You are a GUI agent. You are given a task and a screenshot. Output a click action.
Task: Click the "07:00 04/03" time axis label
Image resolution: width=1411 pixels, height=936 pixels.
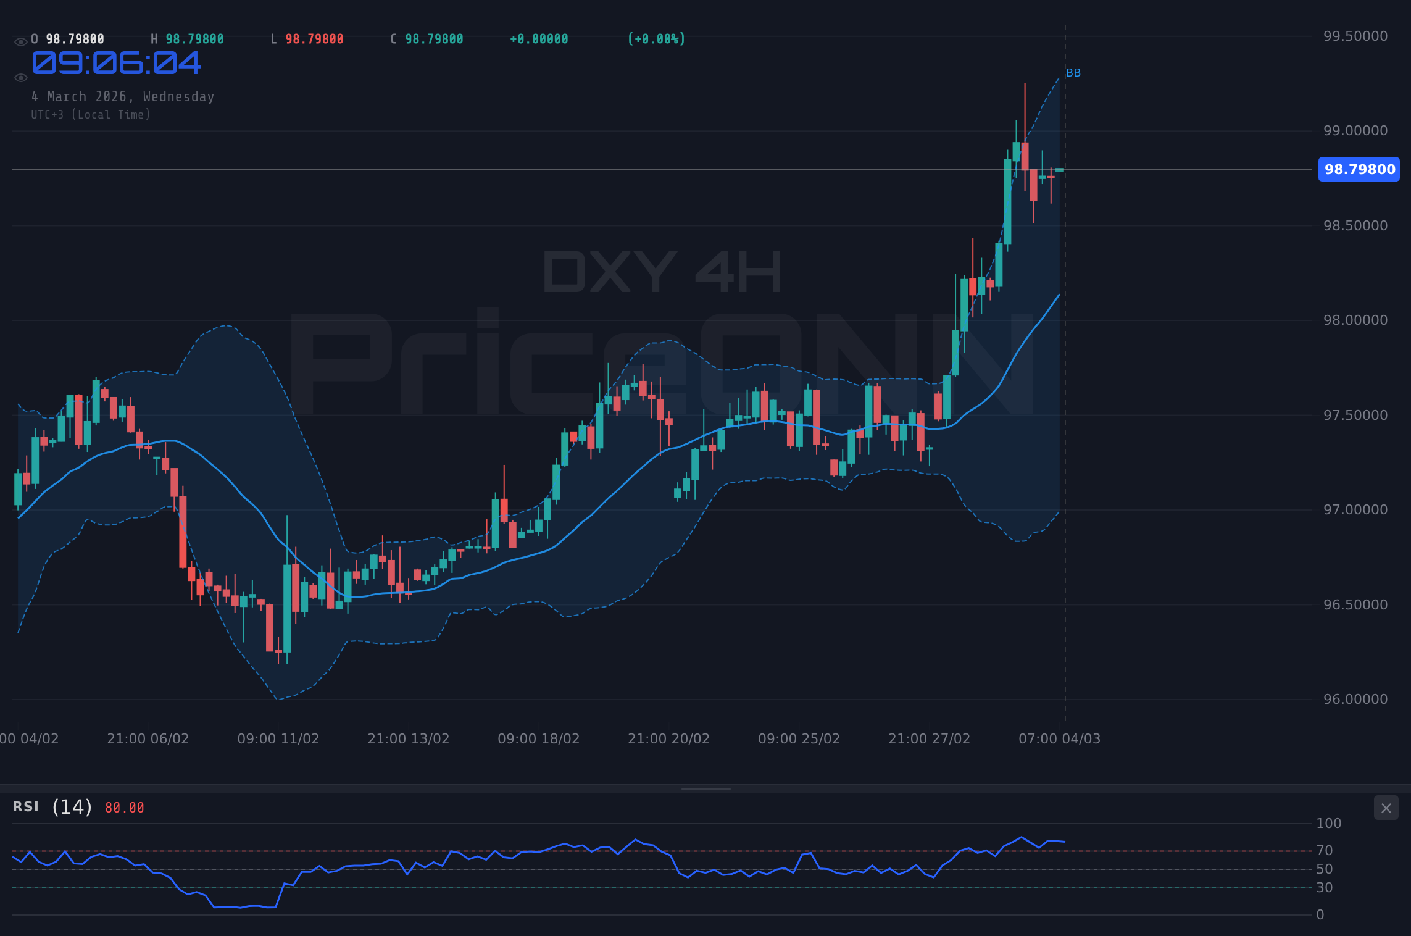coord(1060,738)
